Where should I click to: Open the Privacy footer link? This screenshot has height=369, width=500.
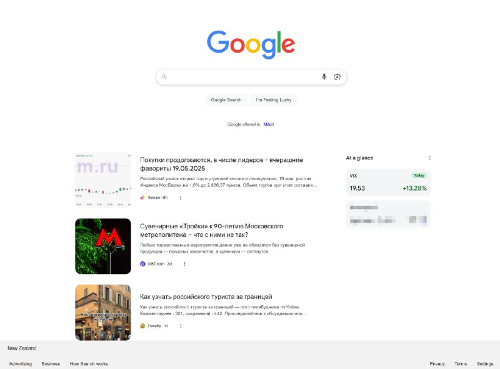437,363
